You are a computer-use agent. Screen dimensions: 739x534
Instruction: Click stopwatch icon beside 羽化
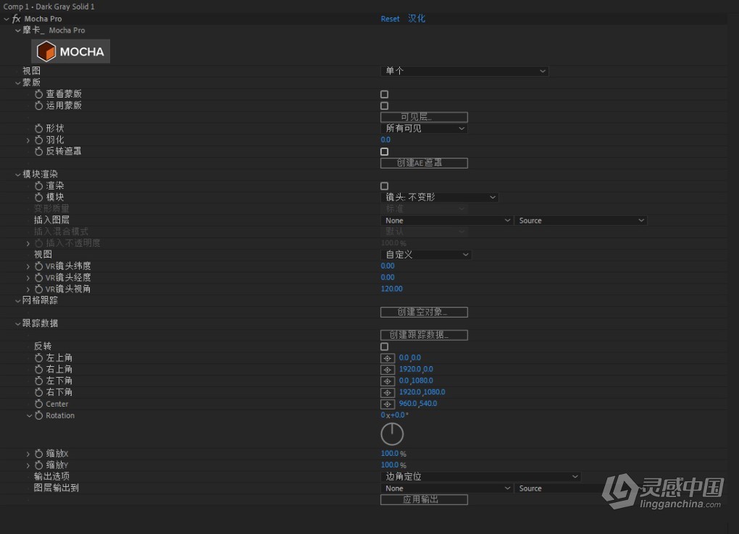point(38,140)
